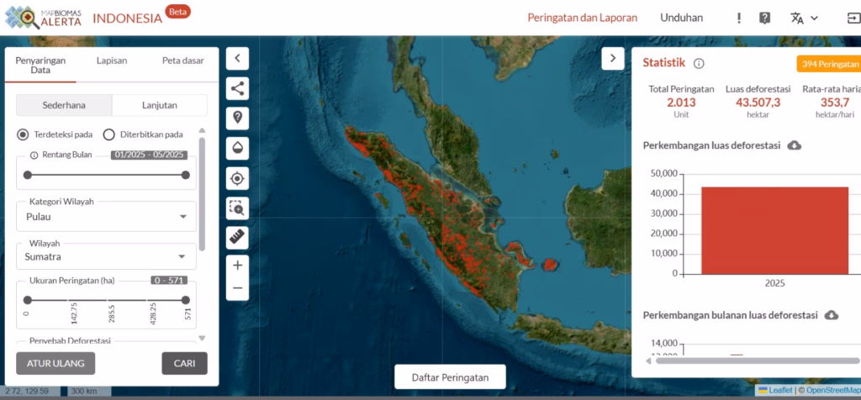Image resolution: width=861 pixels, height=400 pixels.
Task: Click the Rata-rata harian value 353,7
Action: [x=835, y=103]
